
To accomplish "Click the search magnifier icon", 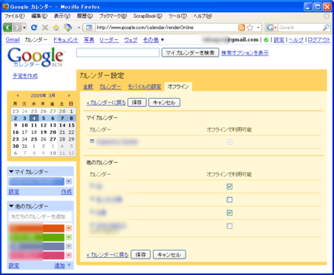I will pyautogui.click(x=326, y=27).
